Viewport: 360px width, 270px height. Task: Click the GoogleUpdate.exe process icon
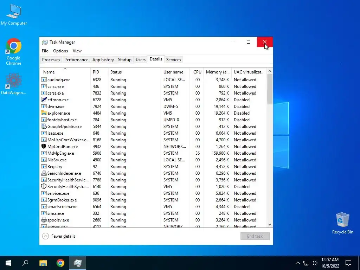[44, 126]
